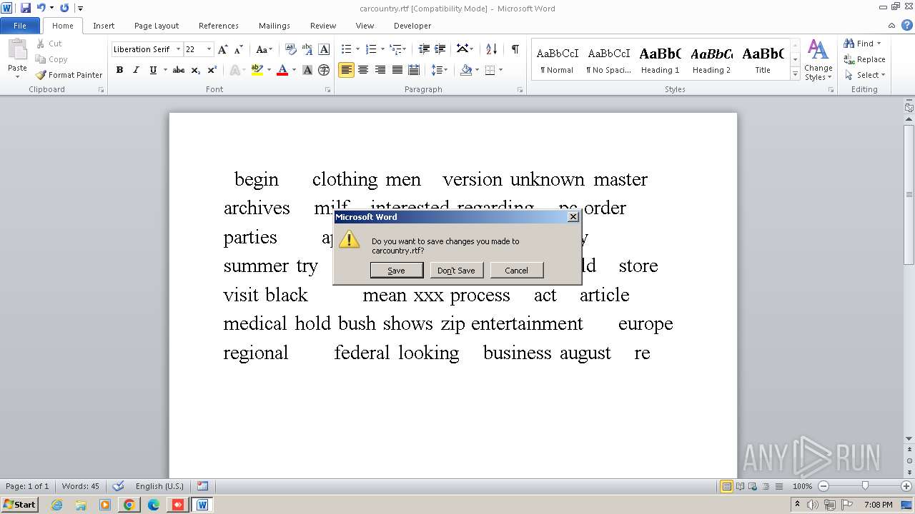This screenshot has height=514, width=915.
Task: Select the Format Painter tool
Action: [69, 75]
